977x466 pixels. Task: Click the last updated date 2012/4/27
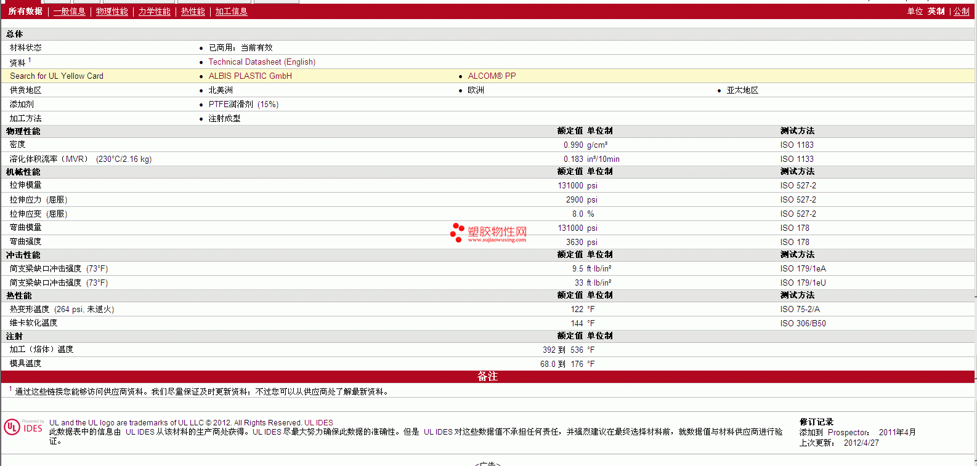click(861, 443)
